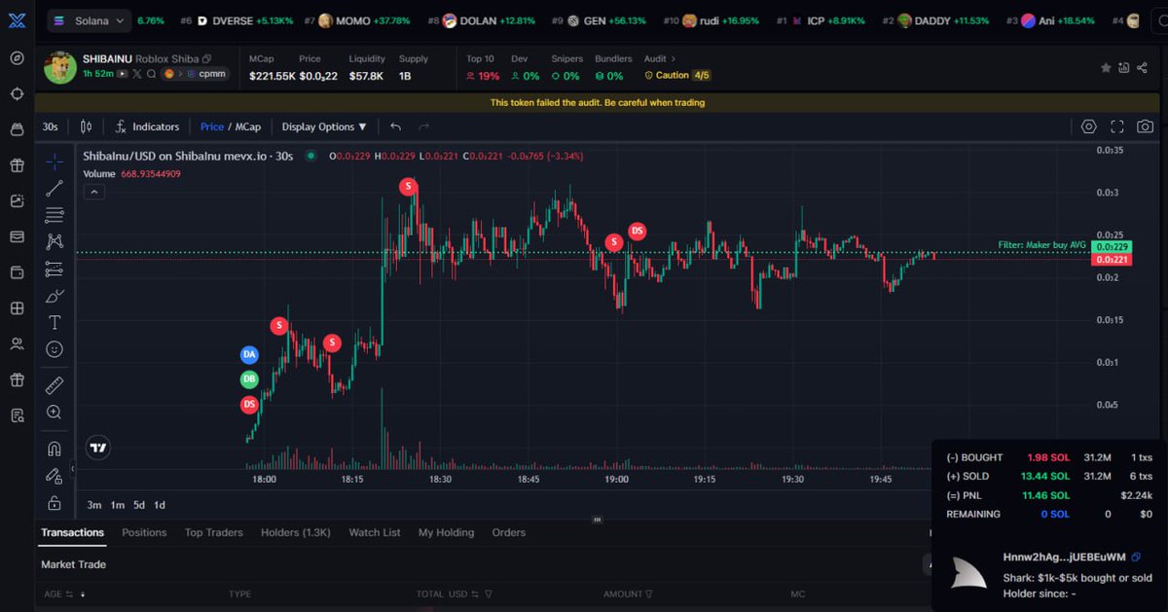Set chart range to 1m
Viewport: 1168px width, 612px height.
[117, 505]
